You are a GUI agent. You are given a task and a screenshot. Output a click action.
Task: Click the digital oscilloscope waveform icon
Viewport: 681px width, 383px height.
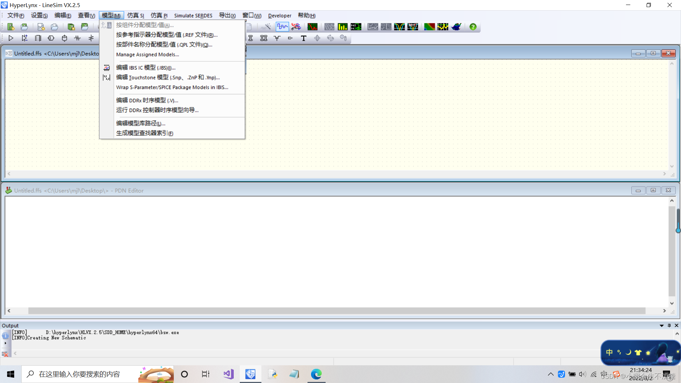coord(282,27)
